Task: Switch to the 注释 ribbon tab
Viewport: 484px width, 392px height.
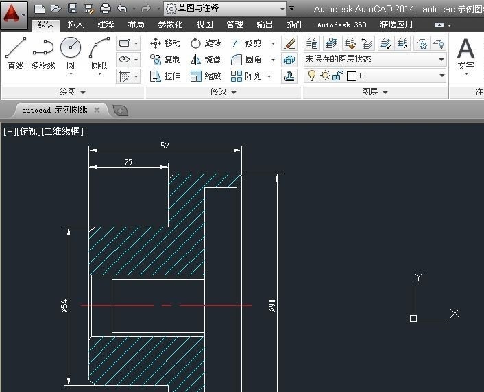Action: (x=106, y=25)
